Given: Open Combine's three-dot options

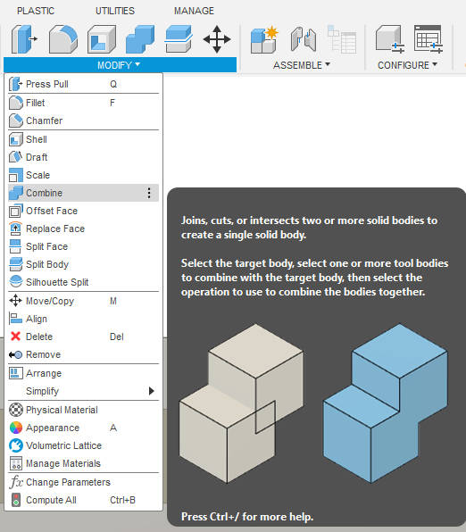Looking at the screenshot, I should coord(149,193).
